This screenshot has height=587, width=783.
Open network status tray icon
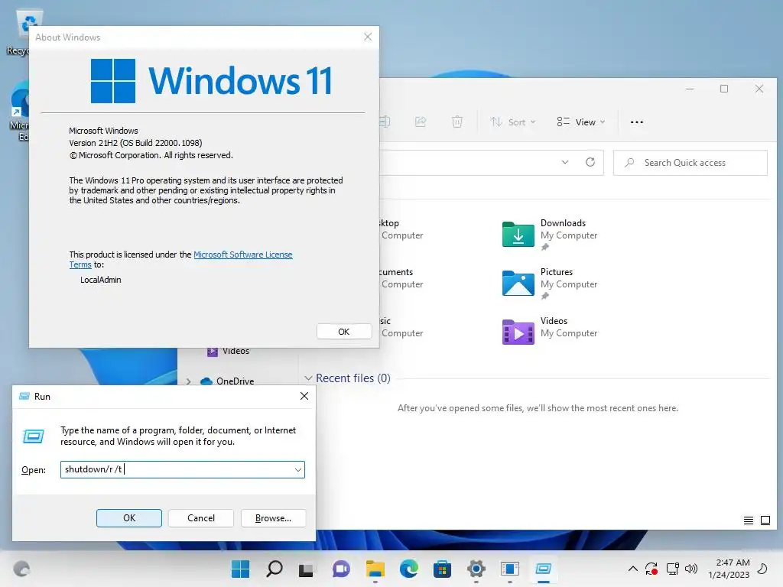click(672, 569)
